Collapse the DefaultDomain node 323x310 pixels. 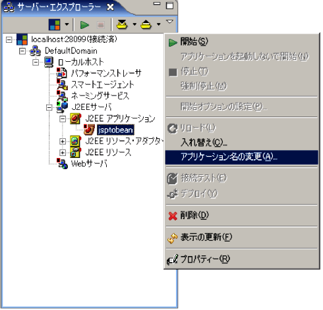(x=22, y=51)
